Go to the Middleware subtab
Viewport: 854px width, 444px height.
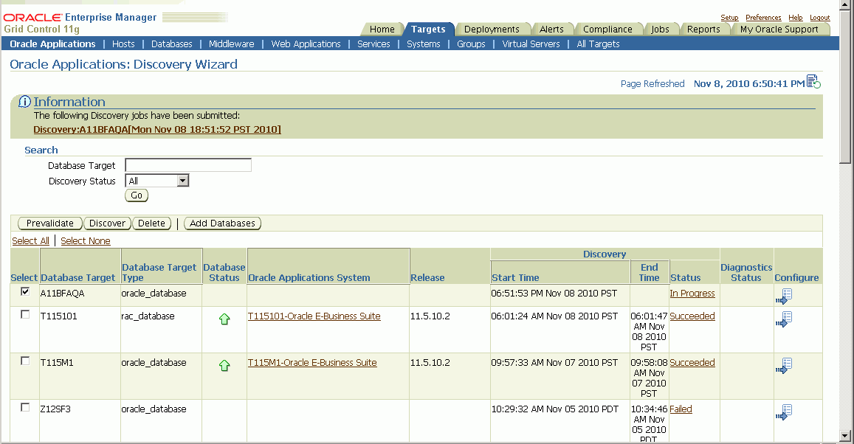click(232, 44)
